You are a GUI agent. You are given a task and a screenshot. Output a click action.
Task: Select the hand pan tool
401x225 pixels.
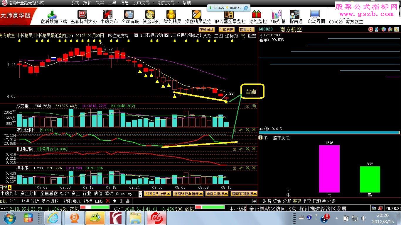(x=115, y=201)
